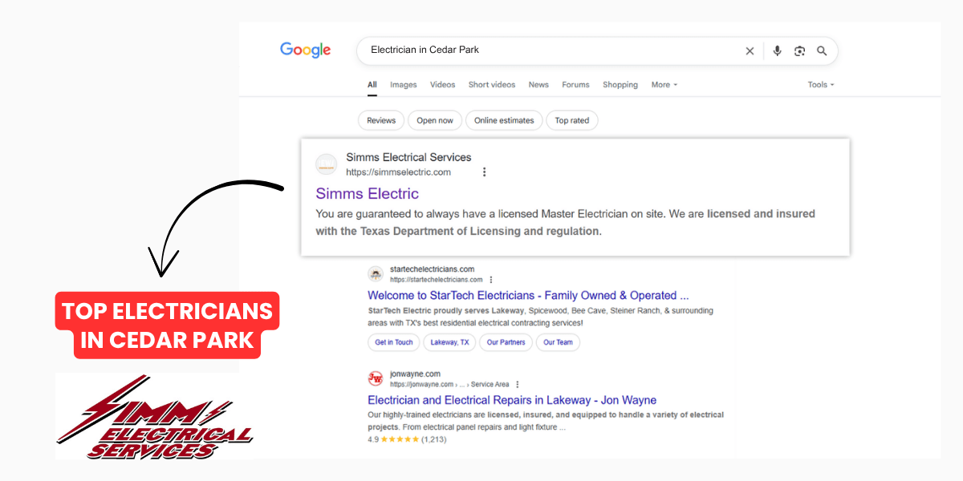This screenshot has height=481, width=963.
Task: Switch to the News tab
Action: [538, 85]
